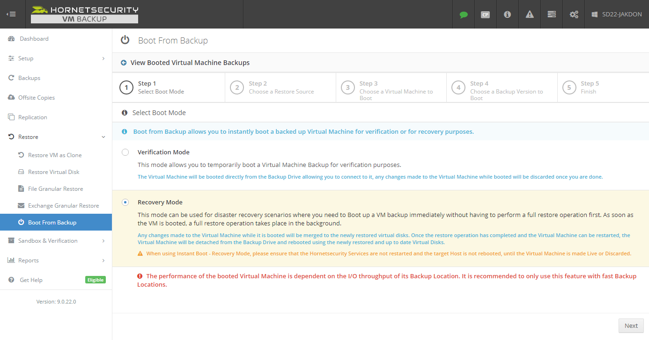Select the Recovery Mode radio button
Viewport: 649px width, 340px height.
[x=125, y=202]
